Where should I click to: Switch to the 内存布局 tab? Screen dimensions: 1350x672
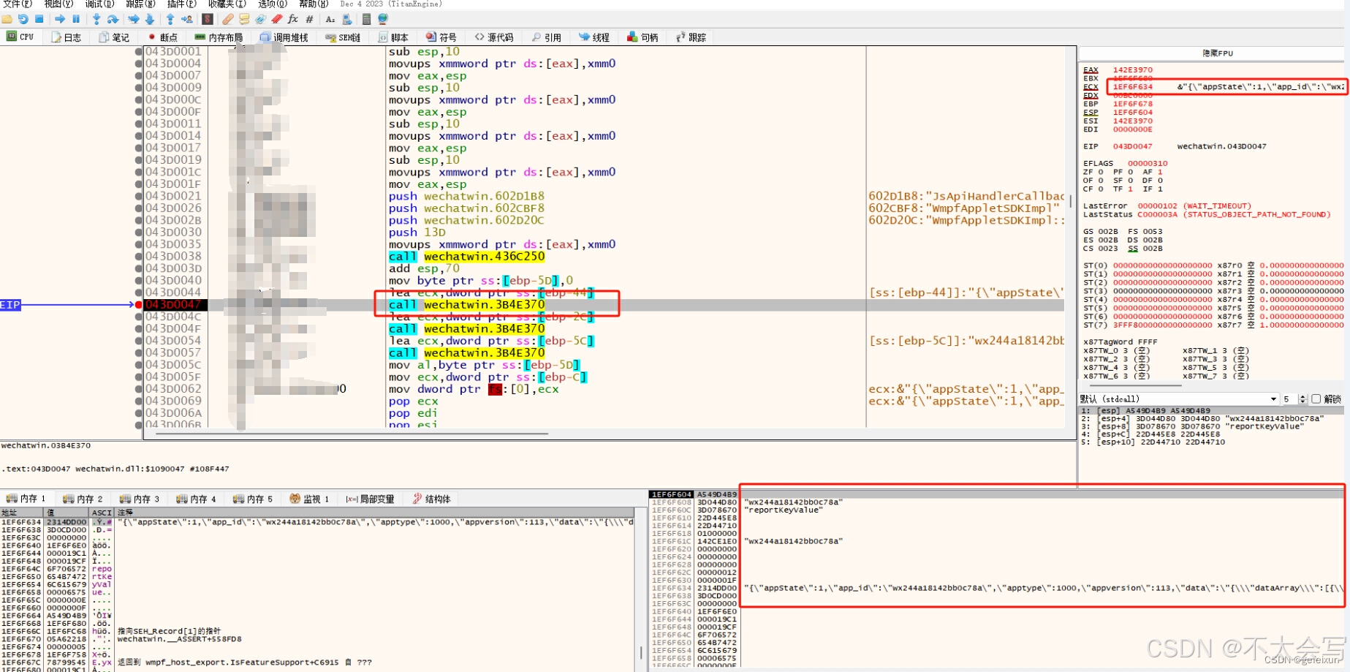219,37
